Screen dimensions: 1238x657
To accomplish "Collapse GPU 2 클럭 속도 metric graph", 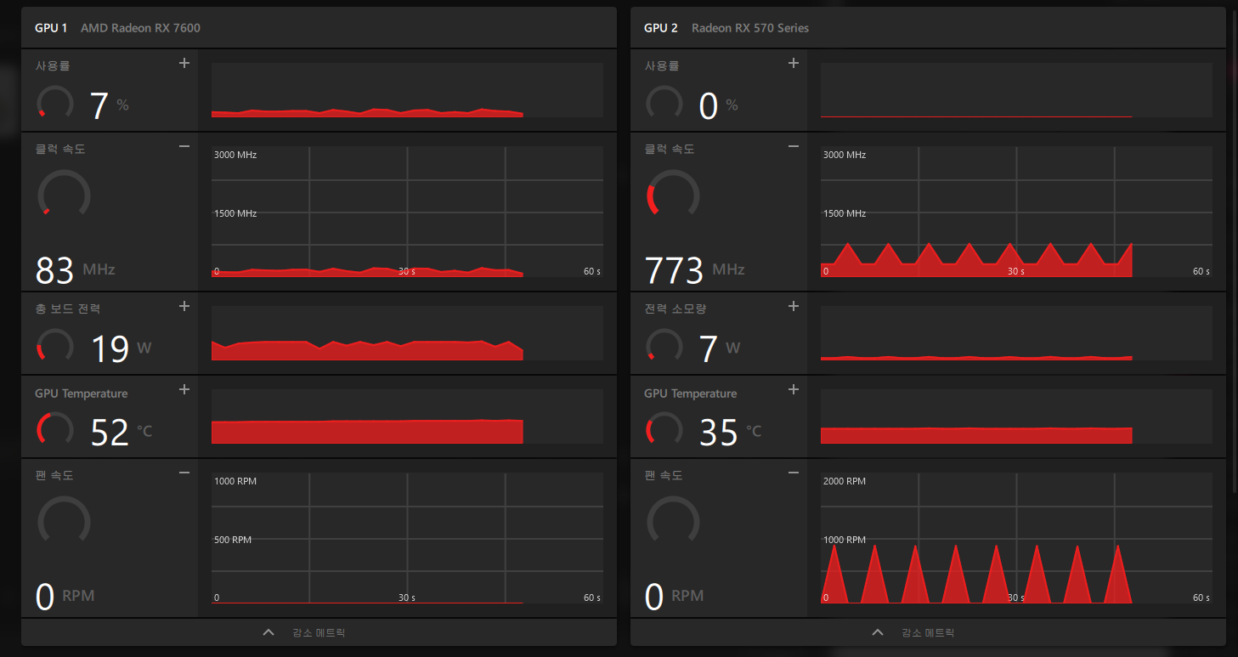I will coord(794,146).
